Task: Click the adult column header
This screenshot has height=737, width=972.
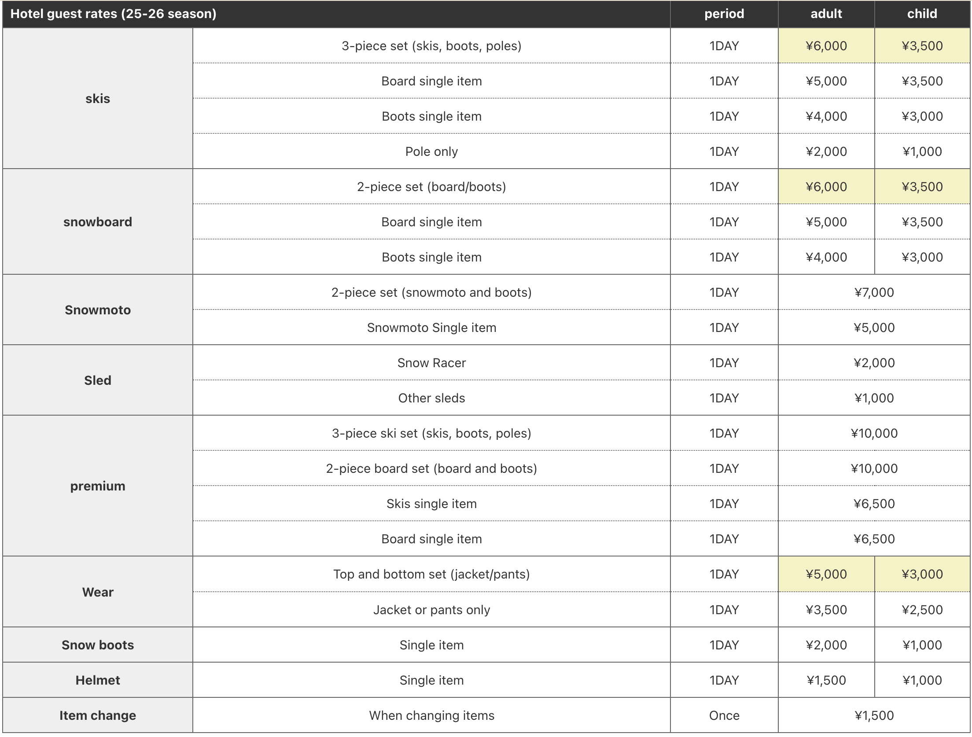Action: pos(826,14)
